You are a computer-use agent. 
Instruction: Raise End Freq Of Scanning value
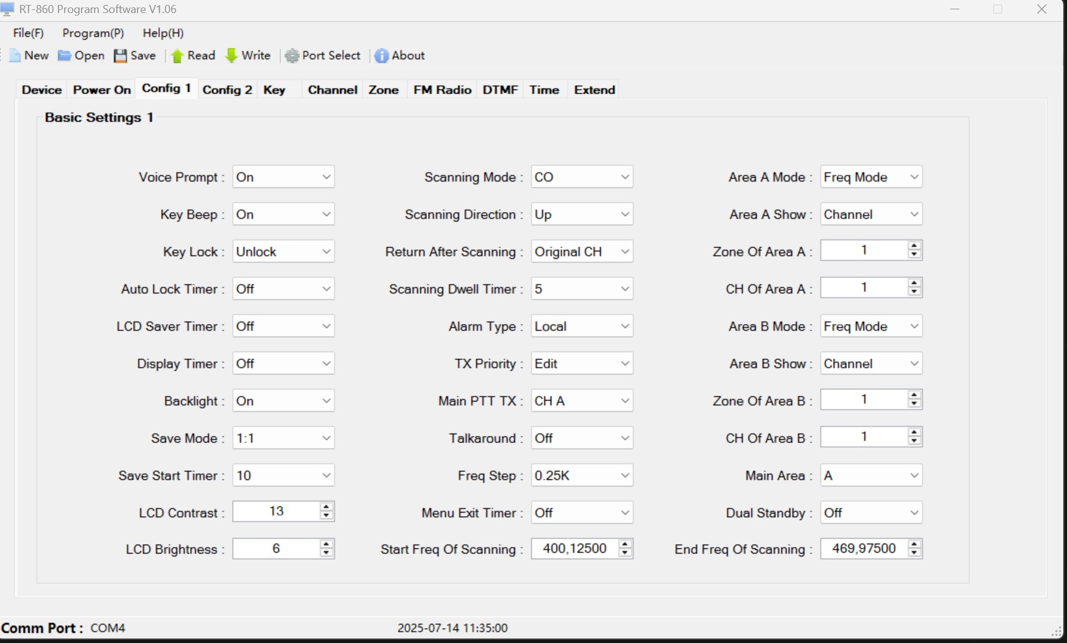tap(914, 545)
